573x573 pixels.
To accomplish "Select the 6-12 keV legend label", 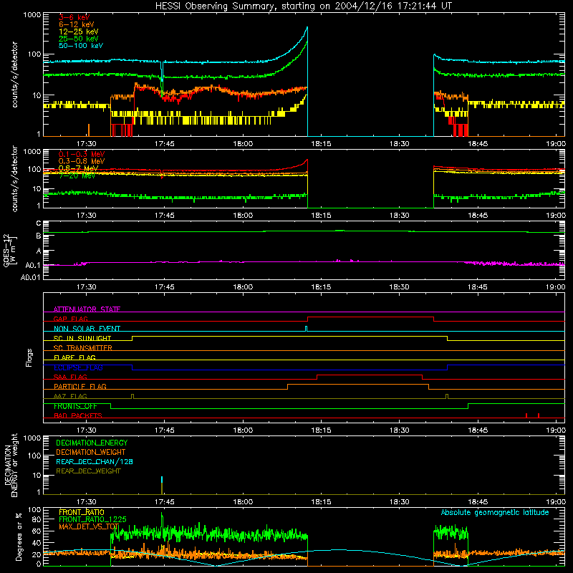I will [77, 24].
